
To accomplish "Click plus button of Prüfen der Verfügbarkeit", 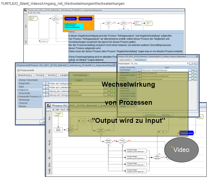I will click(47, 84).
